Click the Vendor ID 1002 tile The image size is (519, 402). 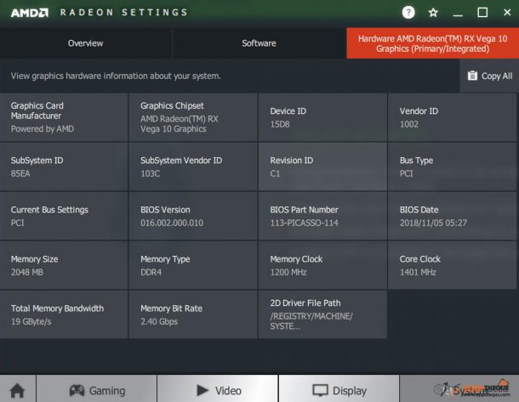pos(452,117)
